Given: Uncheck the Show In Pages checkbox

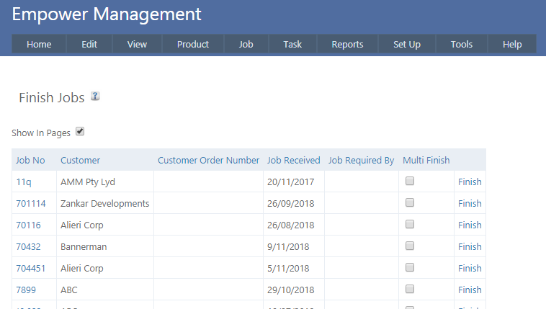Looking at the screenshot, I should coord(80,132).
